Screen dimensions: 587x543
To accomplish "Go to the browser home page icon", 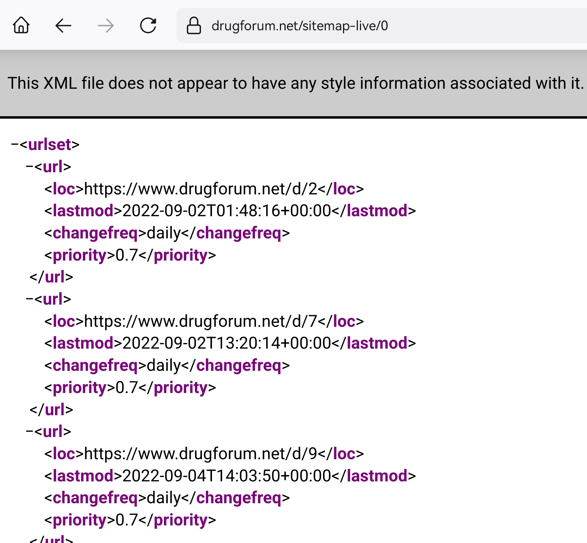I will 21,25.
